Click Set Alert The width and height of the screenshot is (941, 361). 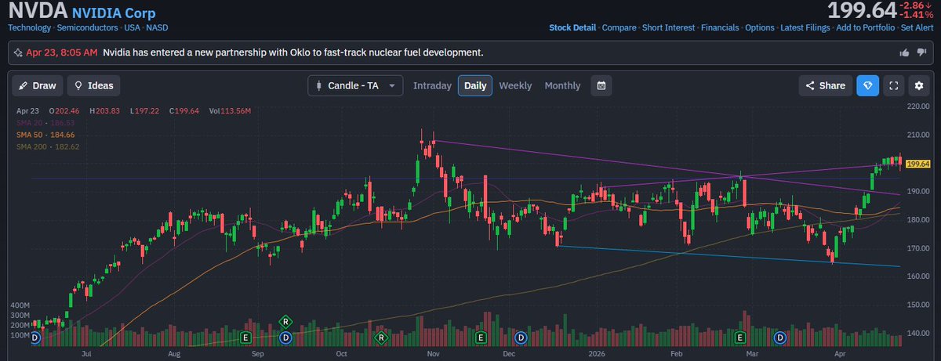[917, 27]
